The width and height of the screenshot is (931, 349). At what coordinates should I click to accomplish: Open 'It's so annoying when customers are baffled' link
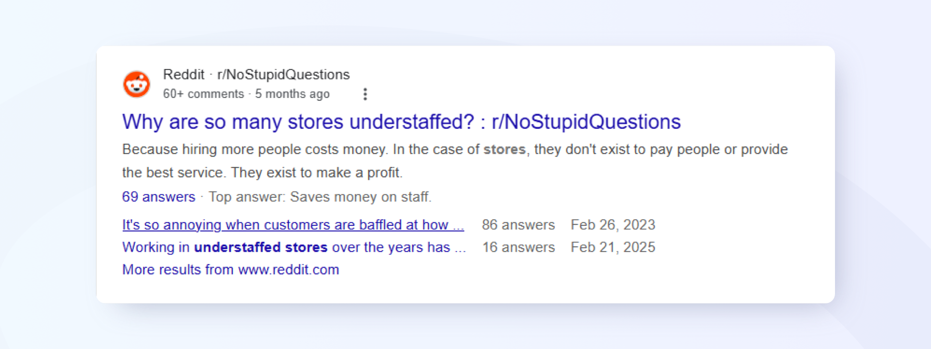[x=293, y=225]
